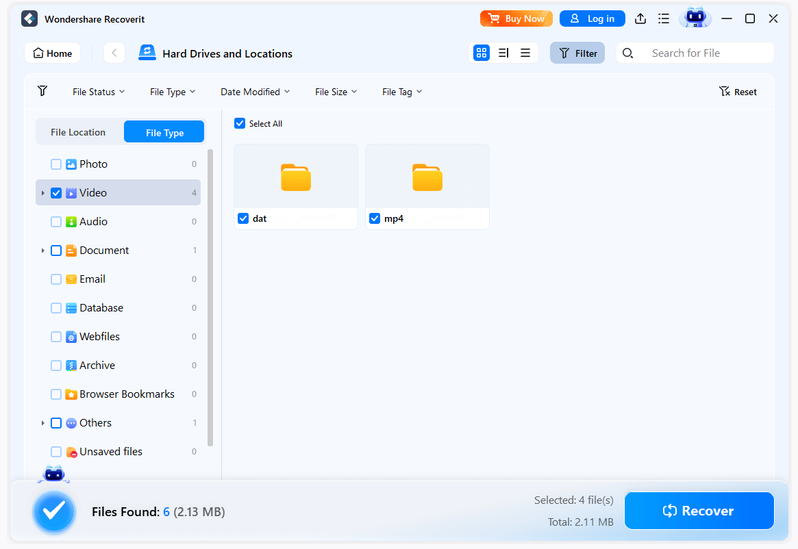Click the Home navigation item
The height and width of the screenshot is (549, 798).
tap(52, 53)
